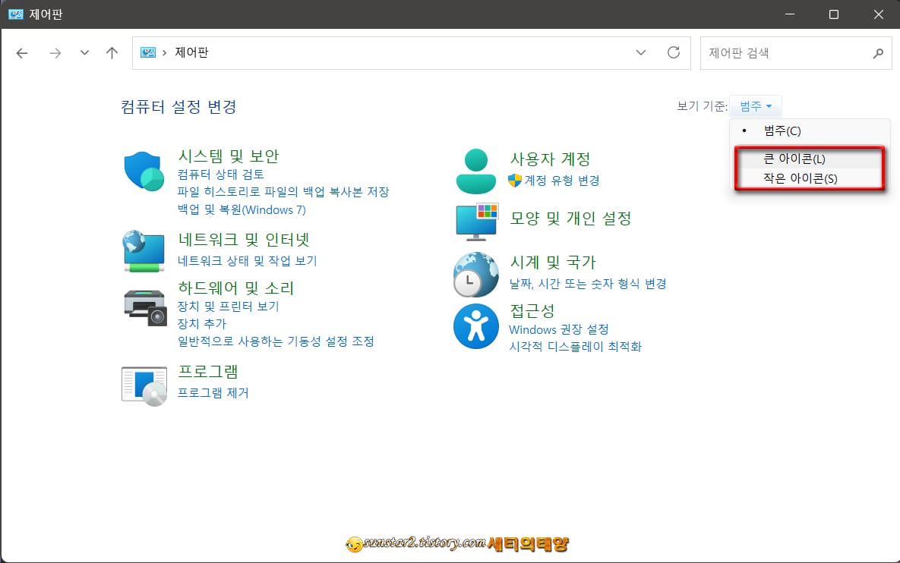Open the 범주 view dropdown
900x563 pixels.
click(x=756, y=105)
